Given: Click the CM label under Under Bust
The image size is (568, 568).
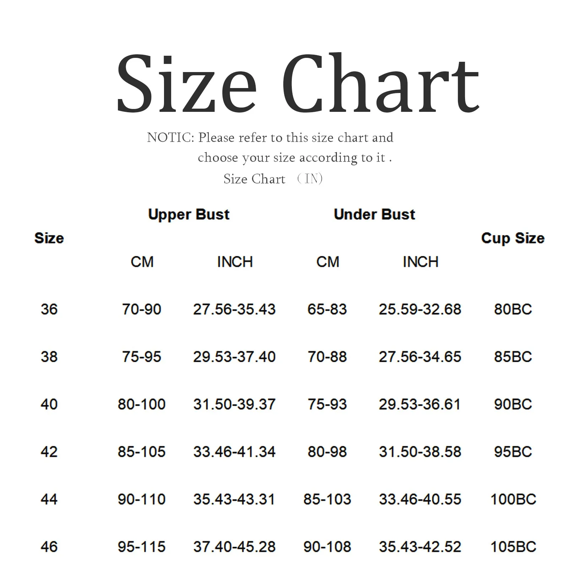Looking at the screenshot, I should coord(327,262).
